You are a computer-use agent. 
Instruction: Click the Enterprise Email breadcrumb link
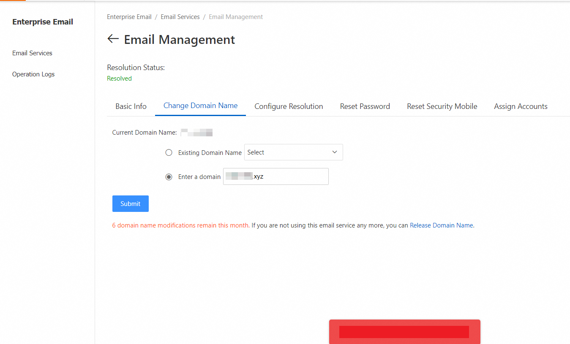pyautogui.click(x=129, y=17)
